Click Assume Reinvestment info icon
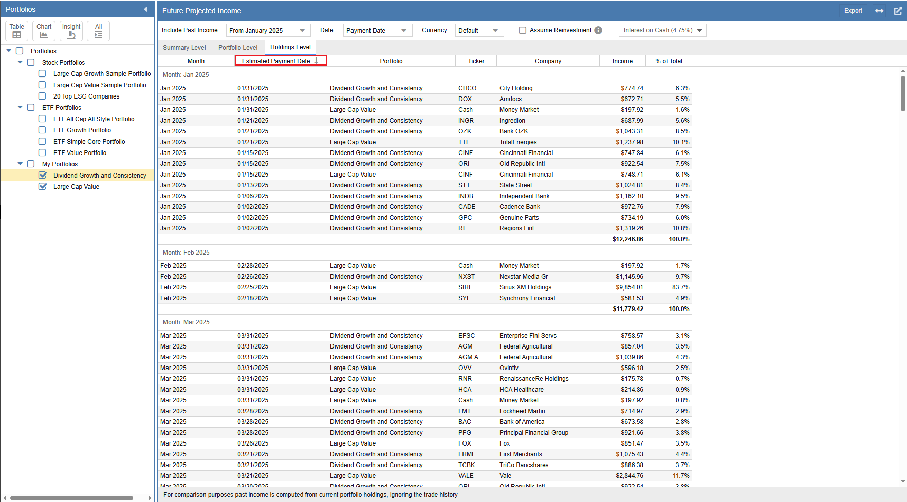907x502 pixels. click(x=598, y=30)
